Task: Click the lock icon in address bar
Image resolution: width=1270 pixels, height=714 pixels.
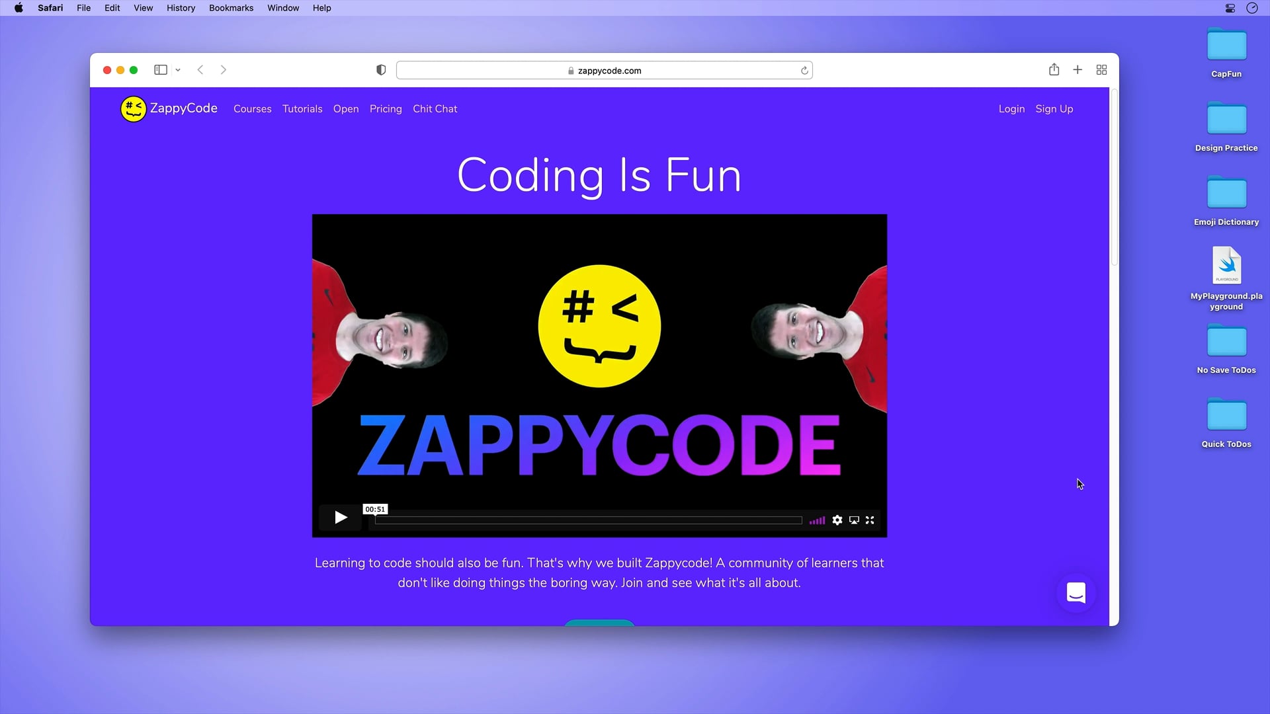Action: [571, 71]
